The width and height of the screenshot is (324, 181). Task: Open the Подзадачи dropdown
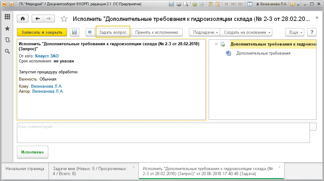205,32
